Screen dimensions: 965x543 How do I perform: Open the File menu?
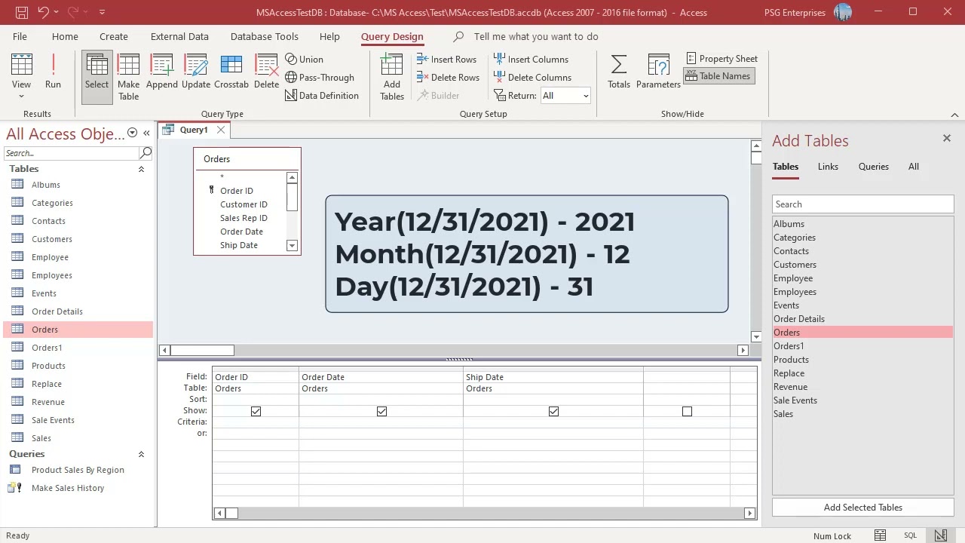click(20, 36)
